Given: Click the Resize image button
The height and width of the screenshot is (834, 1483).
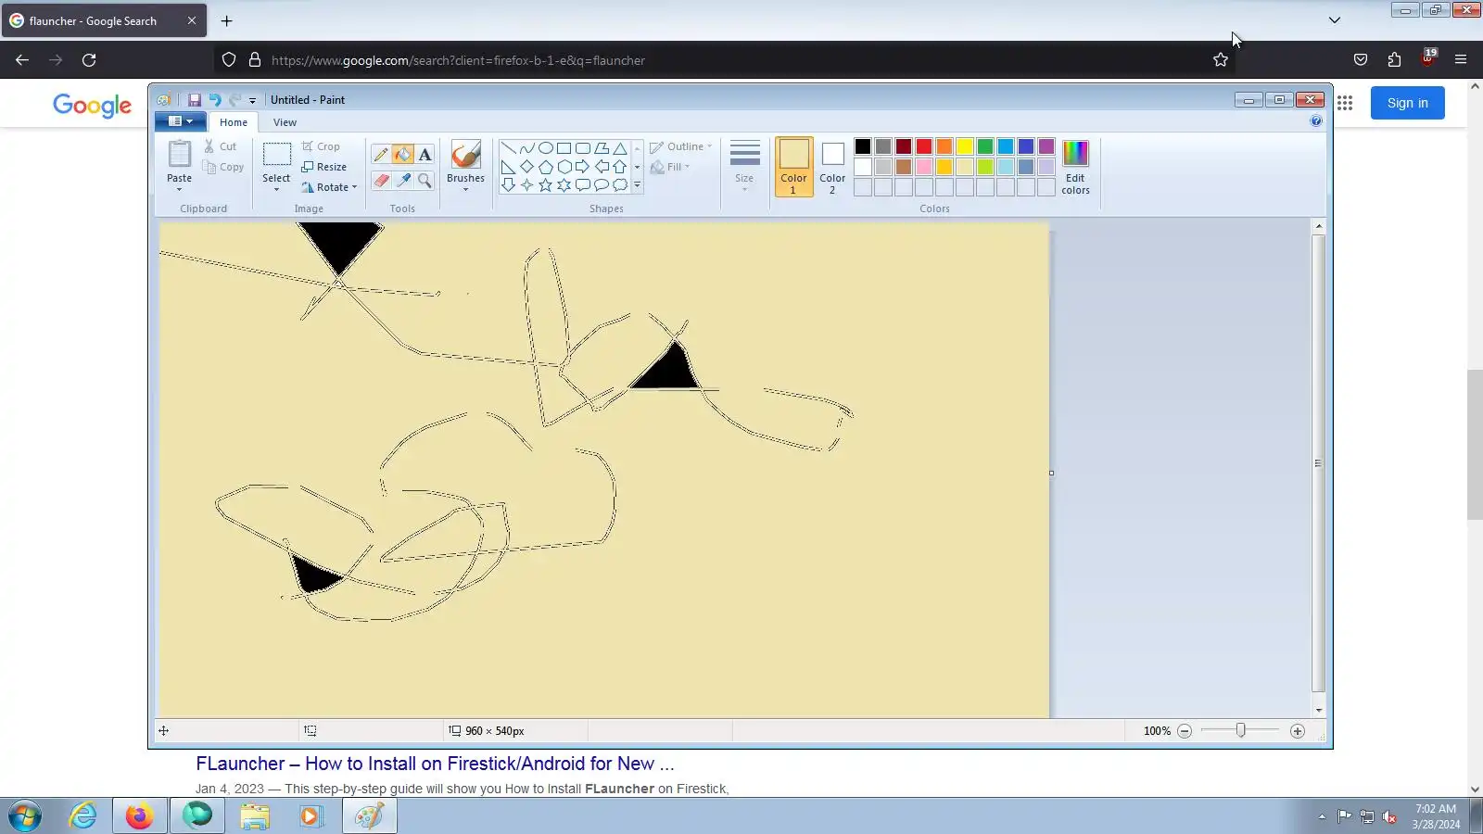Looking at the screenshot, I should point(323,167).
